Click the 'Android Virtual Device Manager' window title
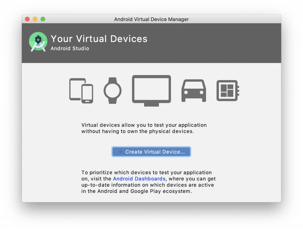303x231 pixels. (x=151, y=19)
